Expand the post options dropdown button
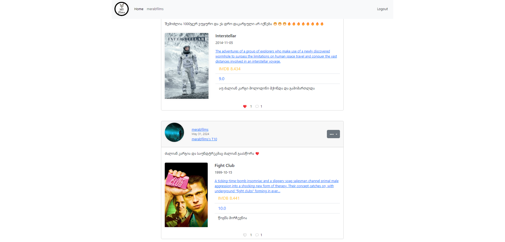This screenshot has height=242, width=505. (x=333, y=134)
